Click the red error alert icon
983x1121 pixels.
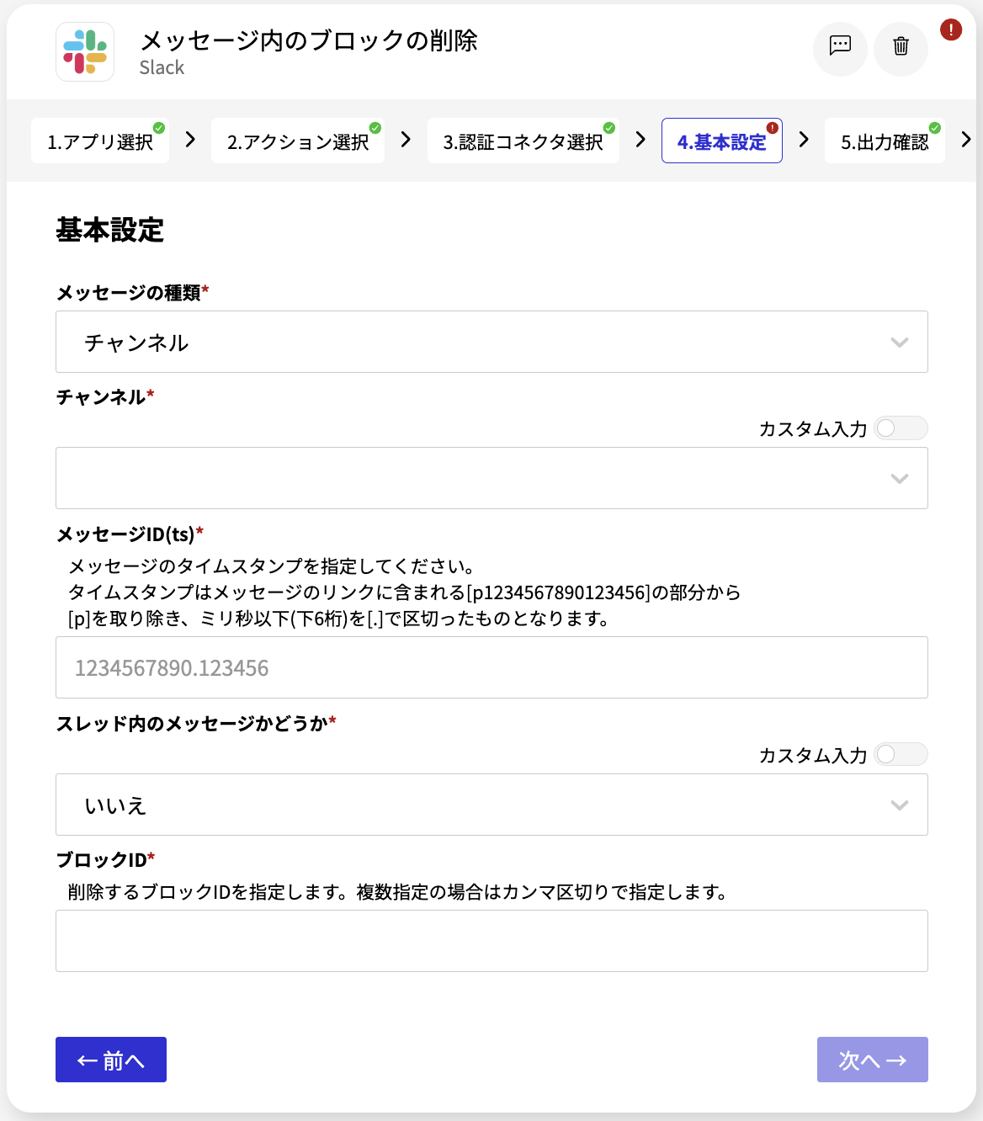click(951, 30)
